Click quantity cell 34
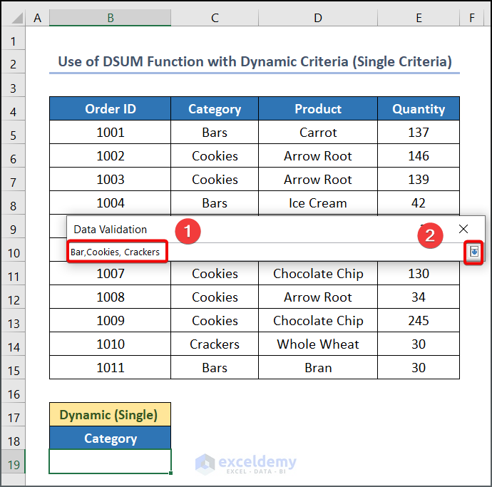 pyautogui.click(x=419, y=297)
